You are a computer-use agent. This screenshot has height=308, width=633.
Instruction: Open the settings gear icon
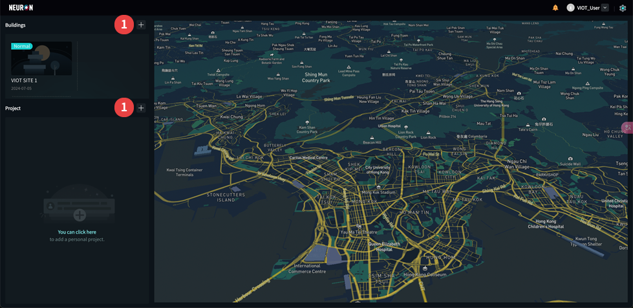623,8
